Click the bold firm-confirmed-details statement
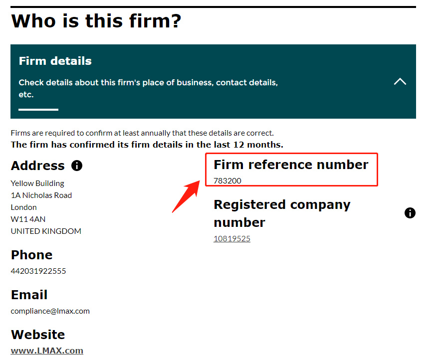Viewport: 442px width, 362px height. [147, 145]
